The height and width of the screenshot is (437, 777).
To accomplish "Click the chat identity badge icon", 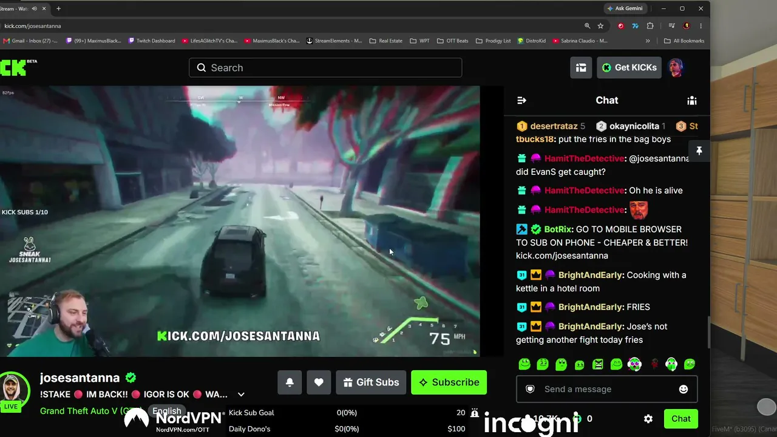I will point(530,389).
